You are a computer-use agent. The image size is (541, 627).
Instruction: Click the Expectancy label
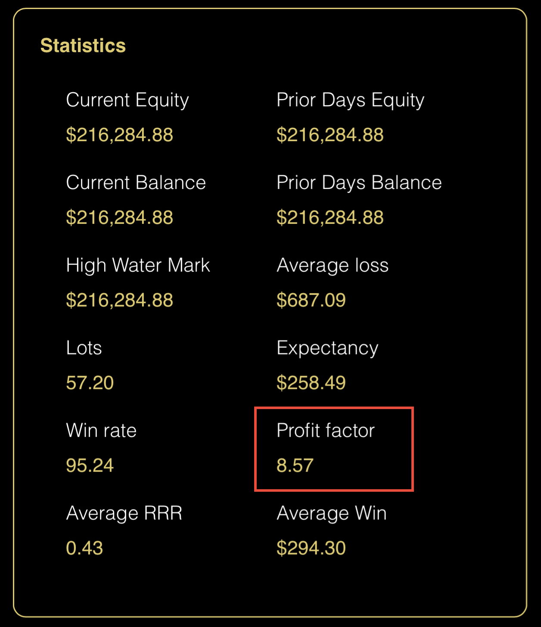pyautogui.click(x=327, y=348)
